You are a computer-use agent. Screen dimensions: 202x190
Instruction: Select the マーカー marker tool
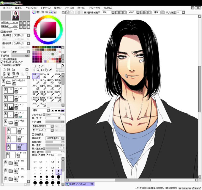[x=36, y=82]
